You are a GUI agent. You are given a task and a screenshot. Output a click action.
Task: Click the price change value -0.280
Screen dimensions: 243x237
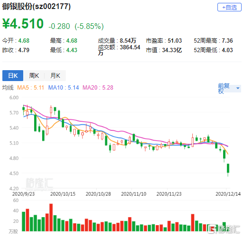click(59, 26)
